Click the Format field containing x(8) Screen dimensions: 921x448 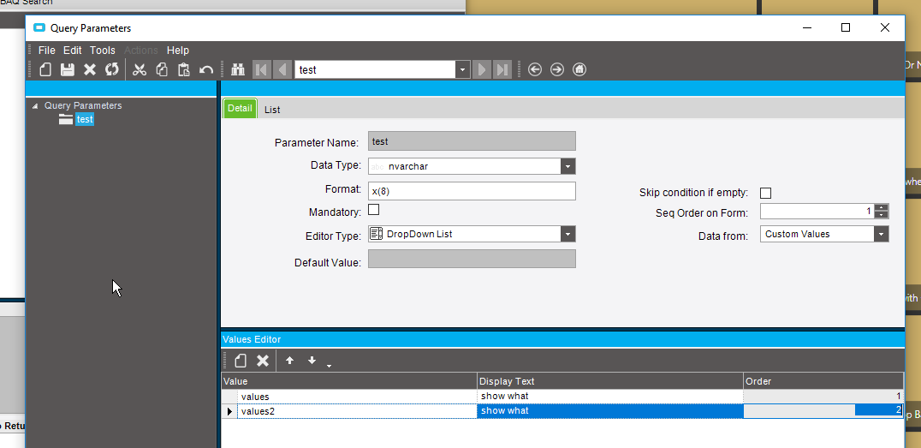[x=472, y=191]
